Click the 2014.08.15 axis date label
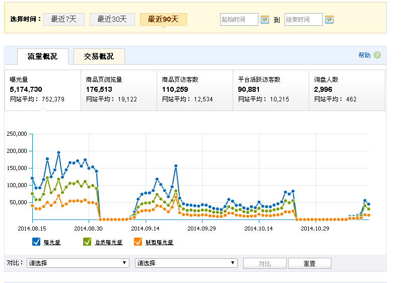Image resolution: width=413 pixels, height=283 pixels. (x=32, y=229)
